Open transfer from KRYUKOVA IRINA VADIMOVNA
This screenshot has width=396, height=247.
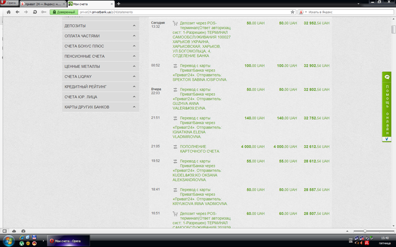pos(200,196)
